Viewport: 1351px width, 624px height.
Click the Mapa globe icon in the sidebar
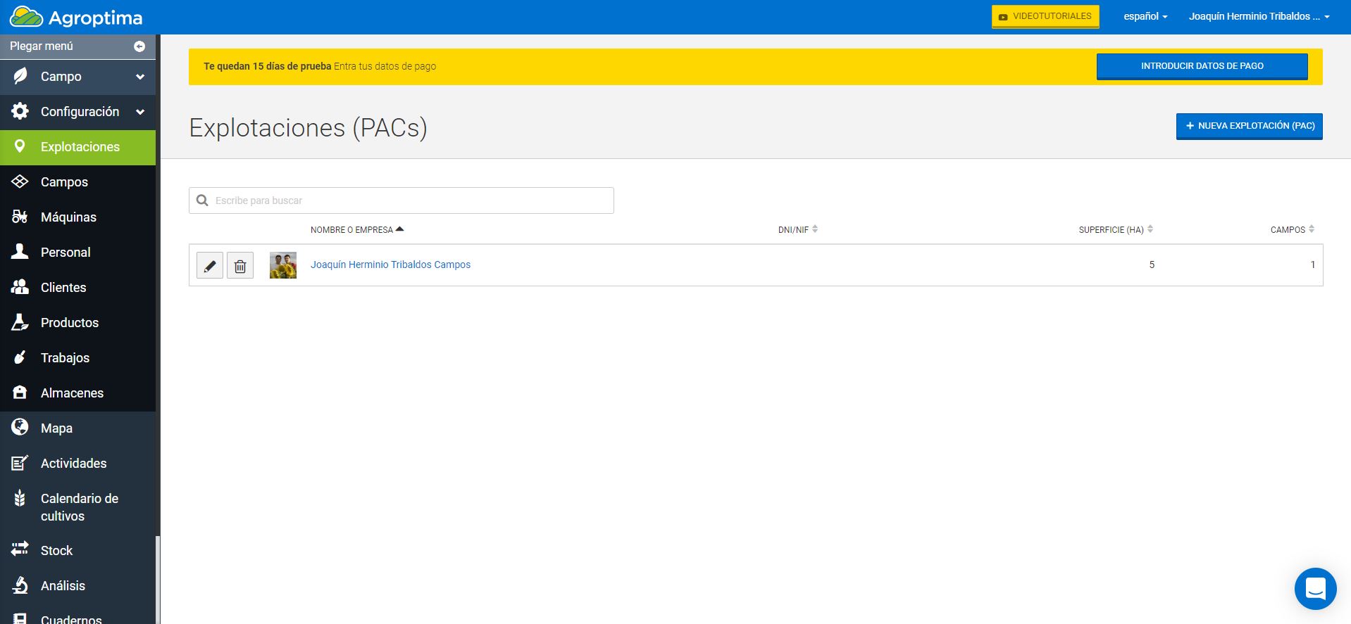20,427
